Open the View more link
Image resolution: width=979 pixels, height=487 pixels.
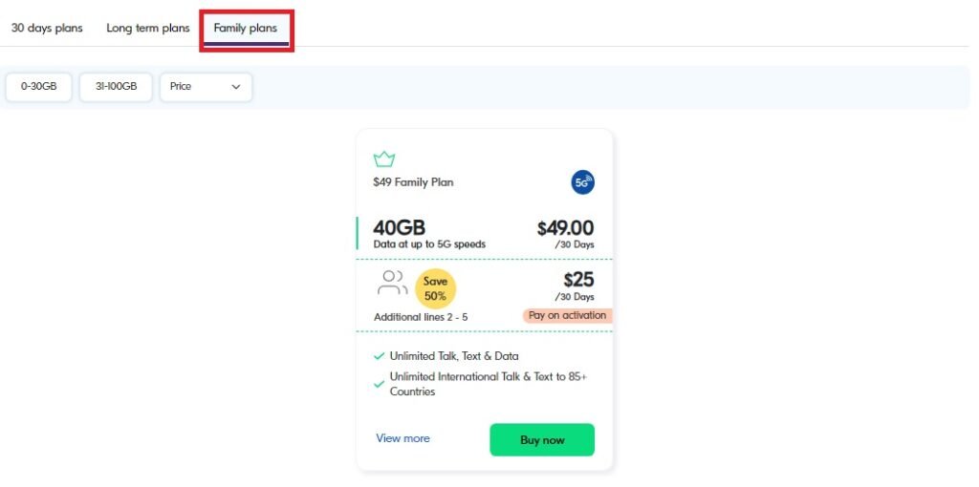[x=402, y=438]
